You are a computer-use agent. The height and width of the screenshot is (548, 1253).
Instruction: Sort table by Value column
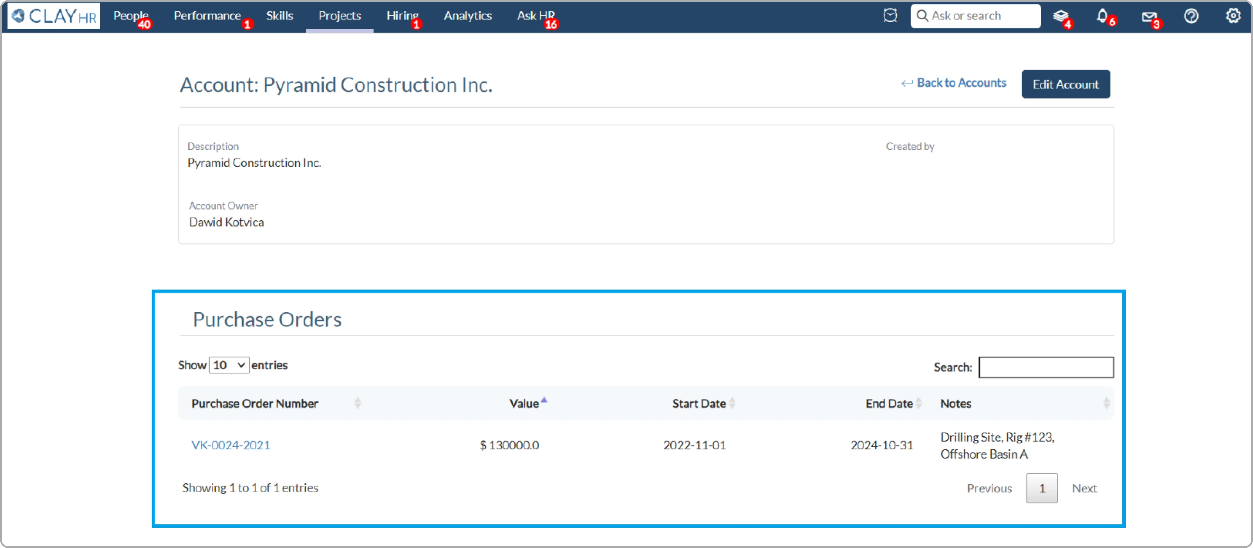(523, 404)
